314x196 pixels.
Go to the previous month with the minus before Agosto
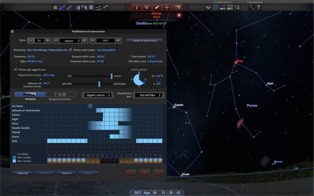click(x=56, y=41)
